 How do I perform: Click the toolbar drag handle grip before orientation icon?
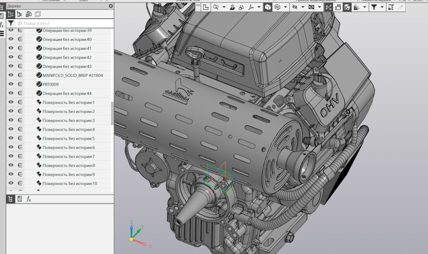(198, 5)
